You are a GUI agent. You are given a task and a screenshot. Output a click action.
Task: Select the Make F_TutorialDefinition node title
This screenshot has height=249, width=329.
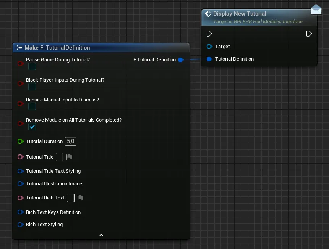[x=57, y=48]
